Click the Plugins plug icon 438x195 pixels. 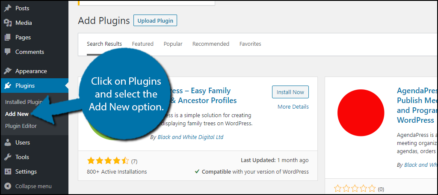(x=8, y=86)
